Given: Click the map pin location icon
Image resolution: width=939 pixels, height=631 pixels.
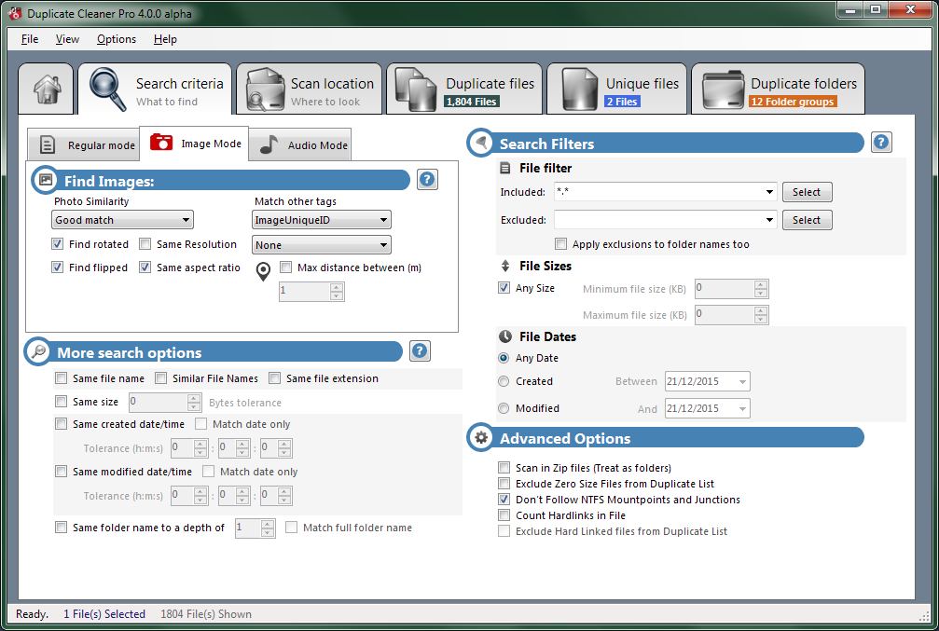Looking at the screenshot, I should 263,271.
